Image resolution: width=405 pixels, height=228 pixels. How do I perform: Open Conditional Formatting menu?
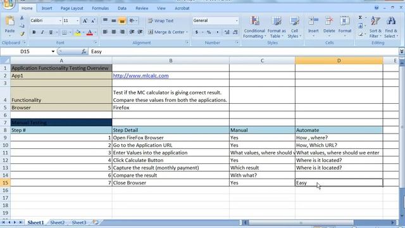pos(254,27)
